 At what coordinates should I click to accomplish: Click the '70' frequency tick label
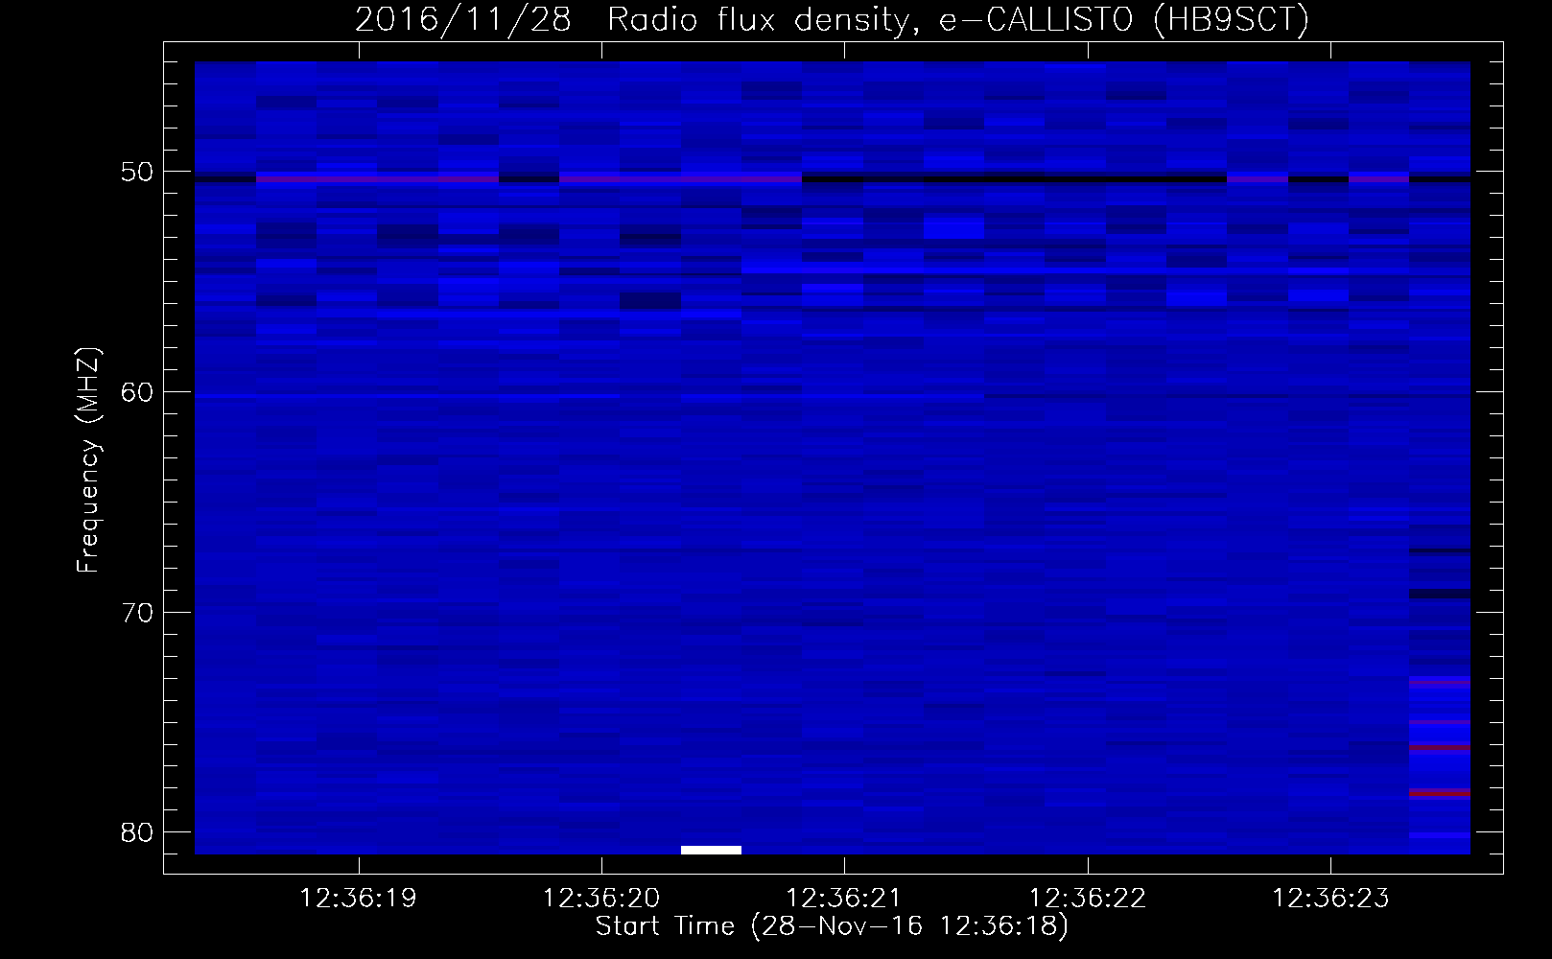[137, 613]
